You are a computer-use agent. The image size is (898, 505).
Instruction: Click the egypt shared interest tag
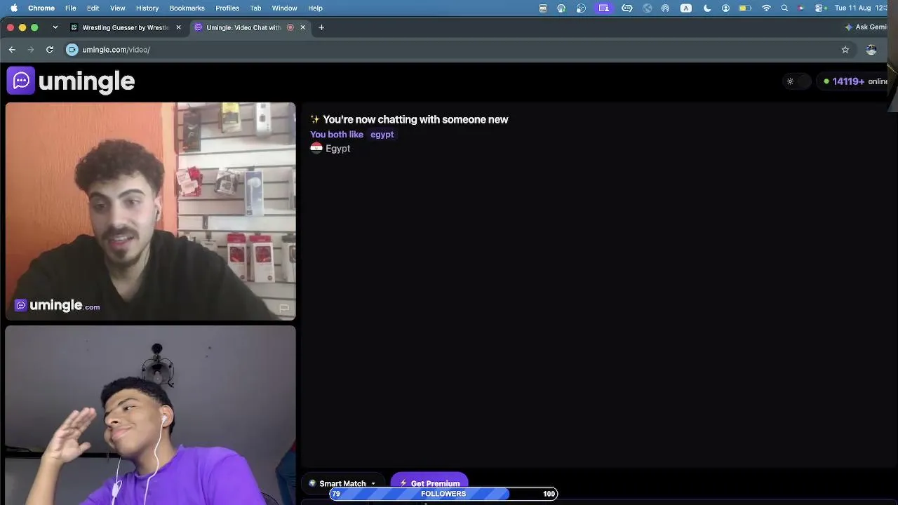pos(382,135)
